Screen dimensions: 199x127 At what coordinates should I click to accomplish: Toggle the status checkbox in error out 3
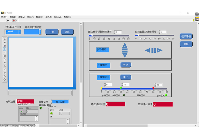click(22, 111)
